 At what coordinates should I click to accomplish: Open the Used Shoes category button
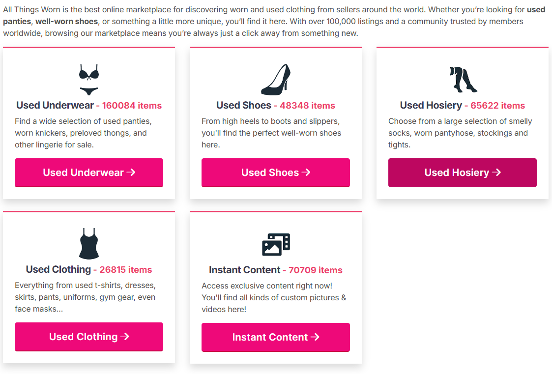pos(275,173)
